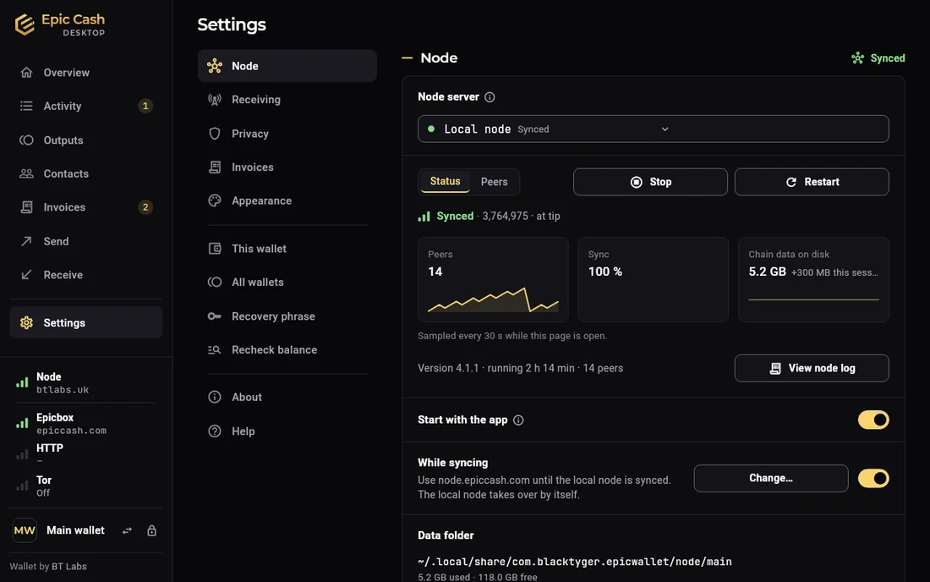Stop the local node

[650, 182]
